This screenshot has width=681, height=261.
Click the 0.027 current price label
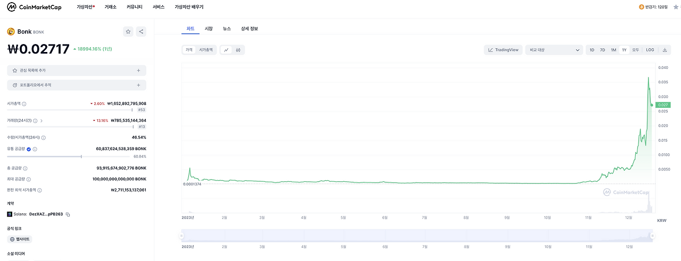coord(662,105)
